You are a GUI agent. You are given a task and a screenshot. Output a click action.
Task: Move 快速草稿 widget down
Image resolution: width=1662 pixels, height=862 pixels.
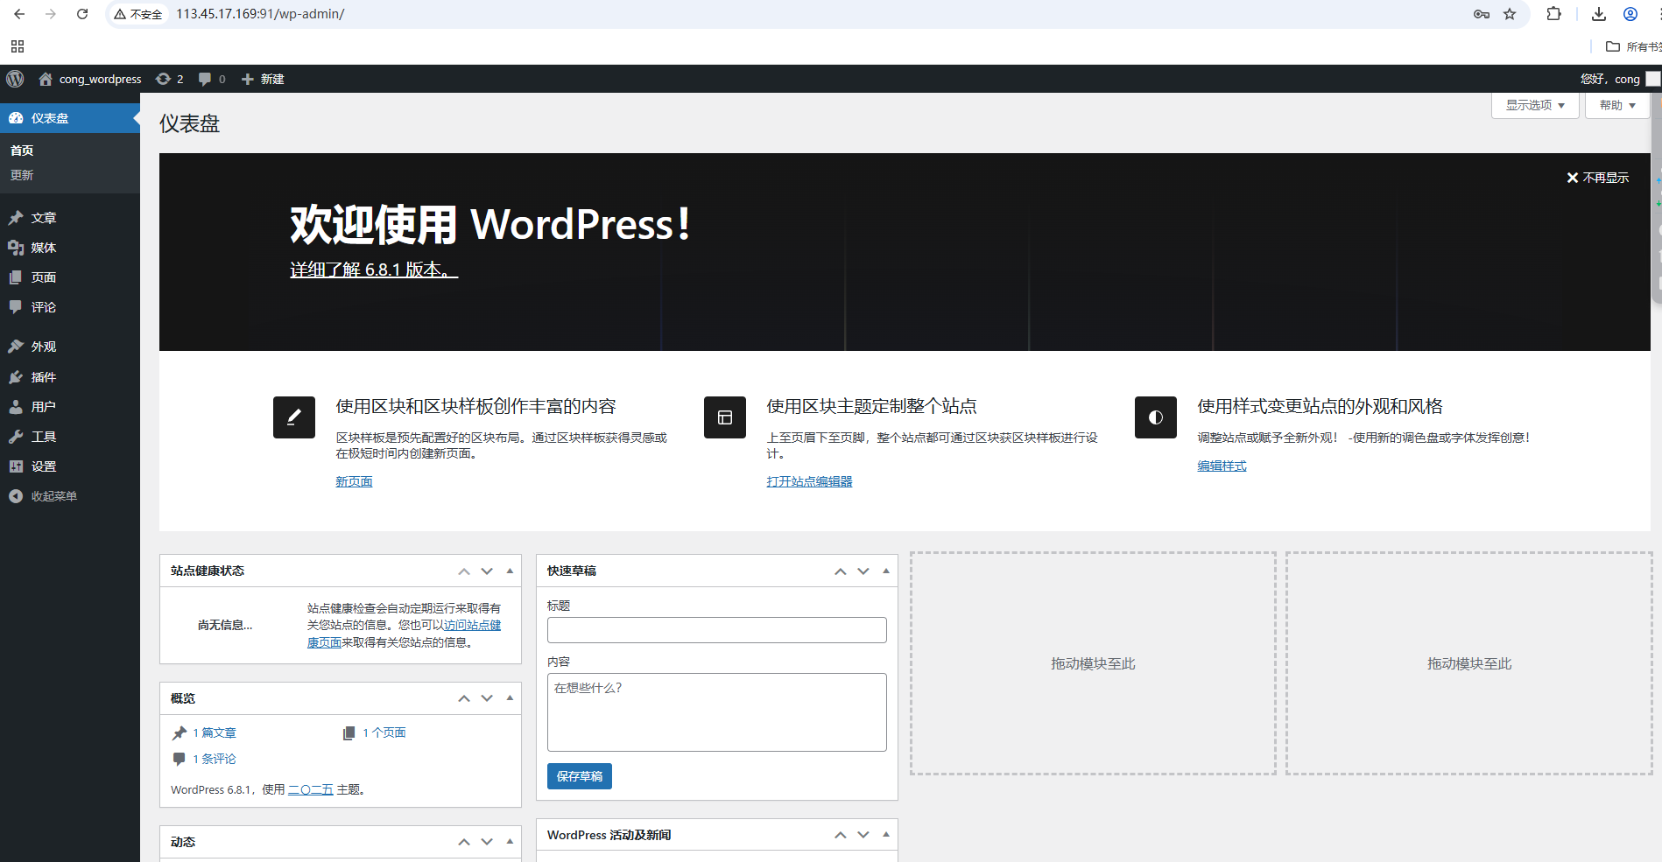[x=863, y=571]
